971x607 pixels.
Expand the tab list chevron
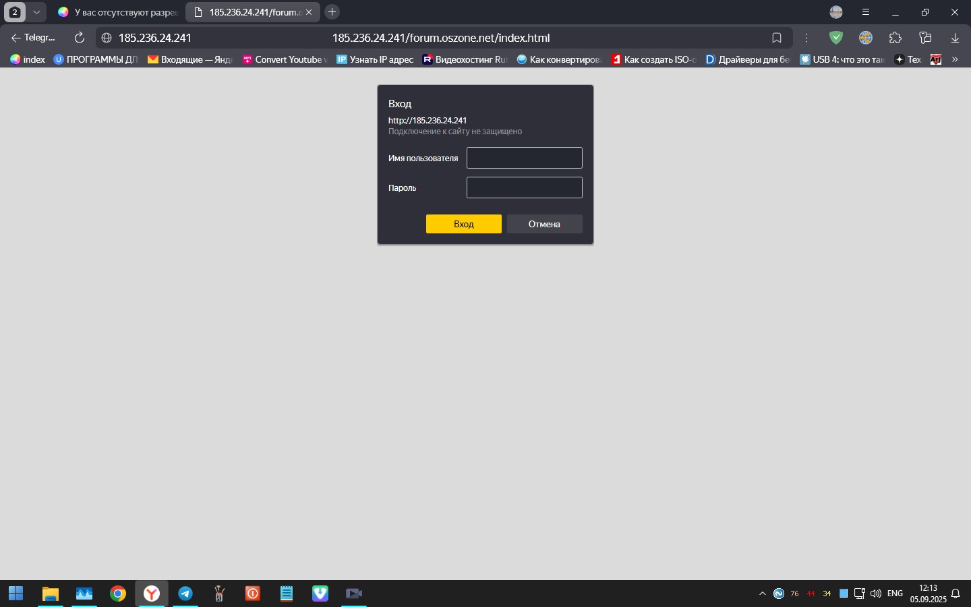click(36, 12)
